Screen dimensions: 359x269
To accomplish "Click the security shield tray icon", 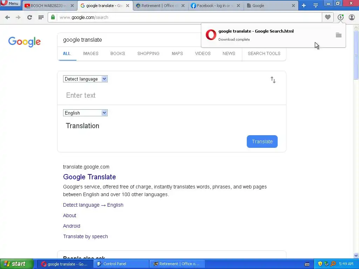I will [x=320, y=264].
